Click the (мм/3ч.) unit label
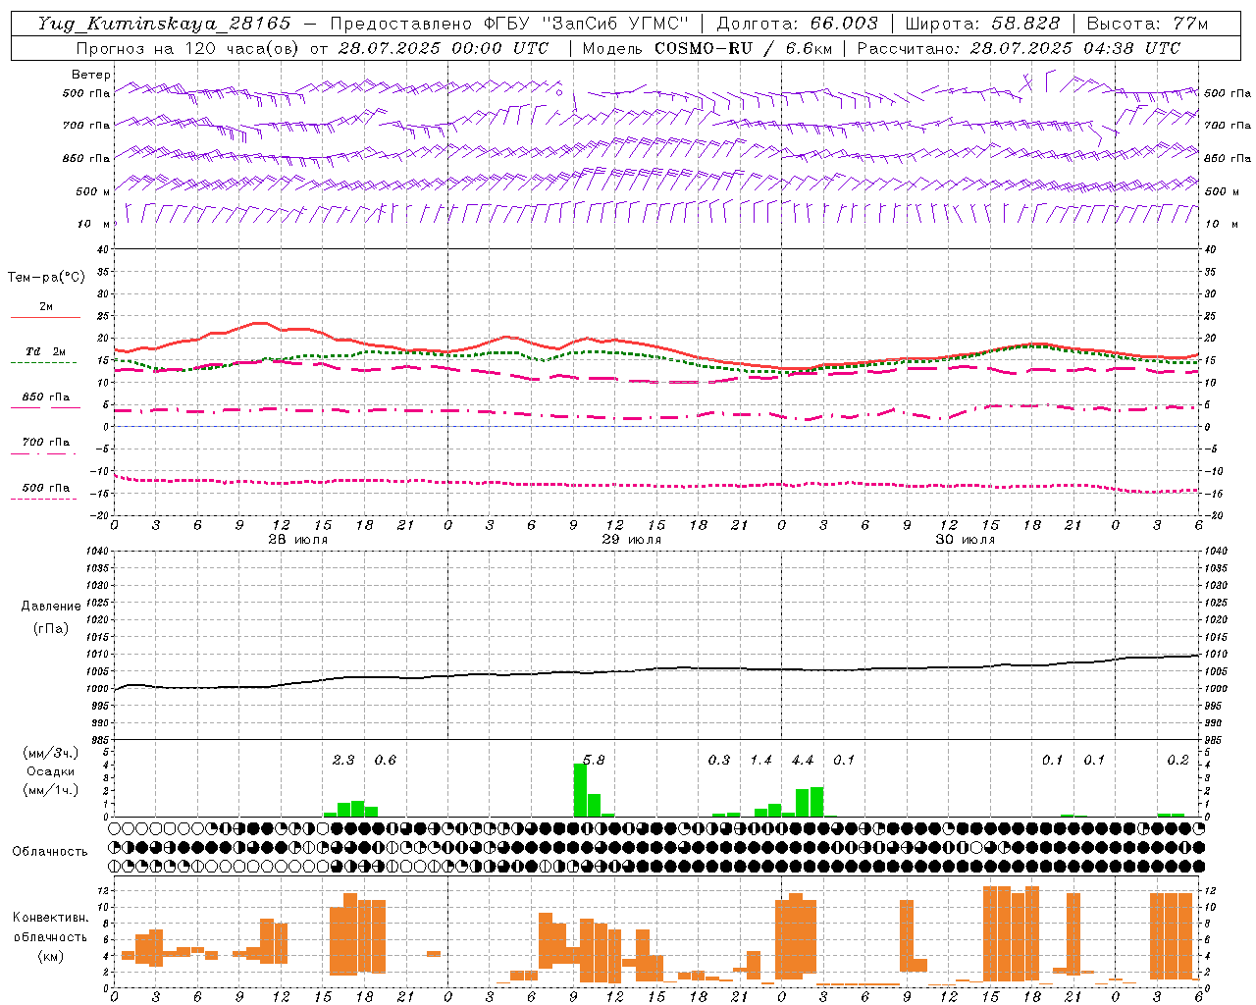Image resolution: width=1256 pixels, height=1005 pixels. pos(51,753)
